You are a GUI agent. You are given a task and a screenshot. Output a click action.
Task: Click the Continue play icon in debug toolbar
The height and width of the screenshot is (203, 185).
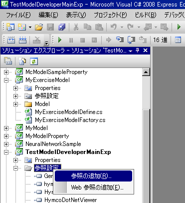(60, 40)
